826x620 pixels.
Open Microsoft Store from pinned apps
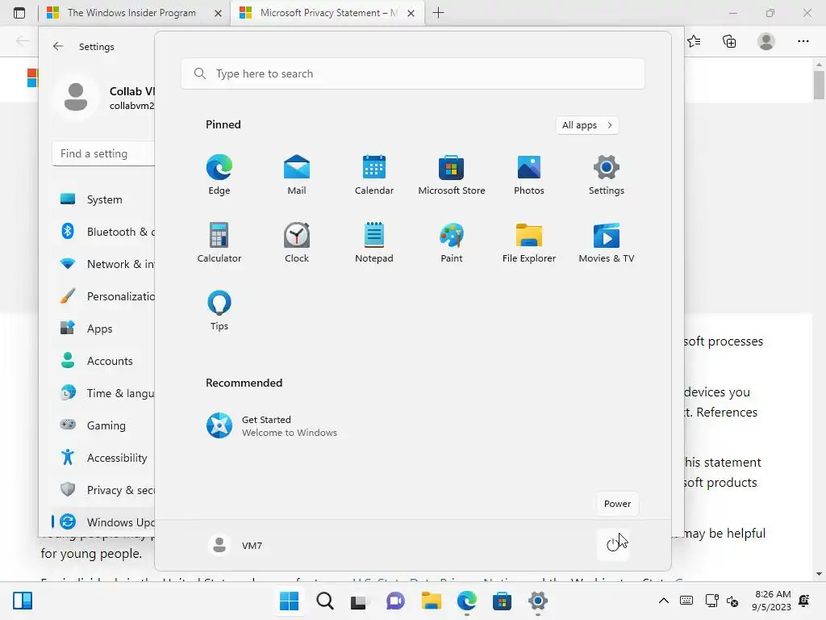click(x=452, y=174)
